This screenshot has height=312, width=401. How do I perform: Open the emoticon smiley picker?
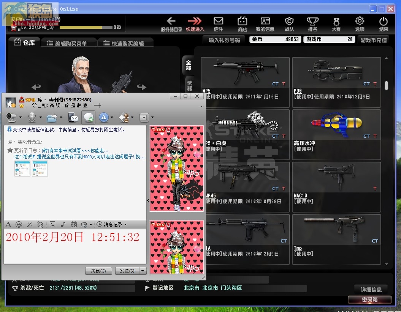(19, 224)
